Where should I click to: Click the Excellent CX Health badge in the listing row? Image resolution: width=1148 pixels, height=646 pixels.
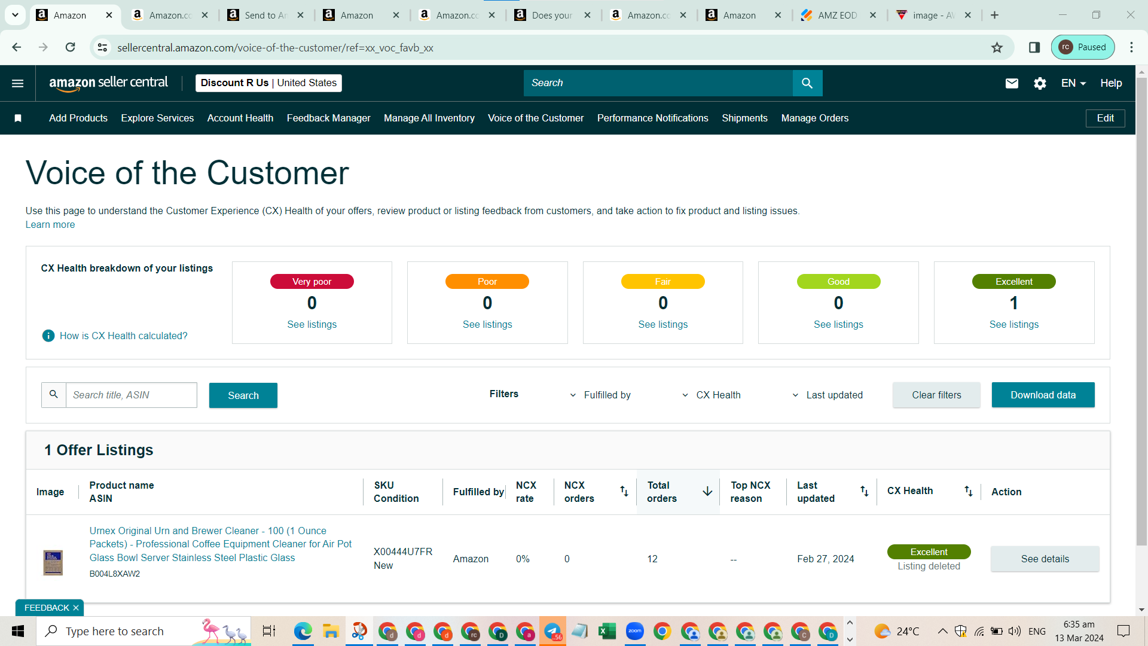(x=929, y=551)
